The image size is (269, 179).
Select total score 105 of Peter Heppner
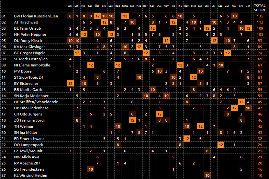click(260, 35)
